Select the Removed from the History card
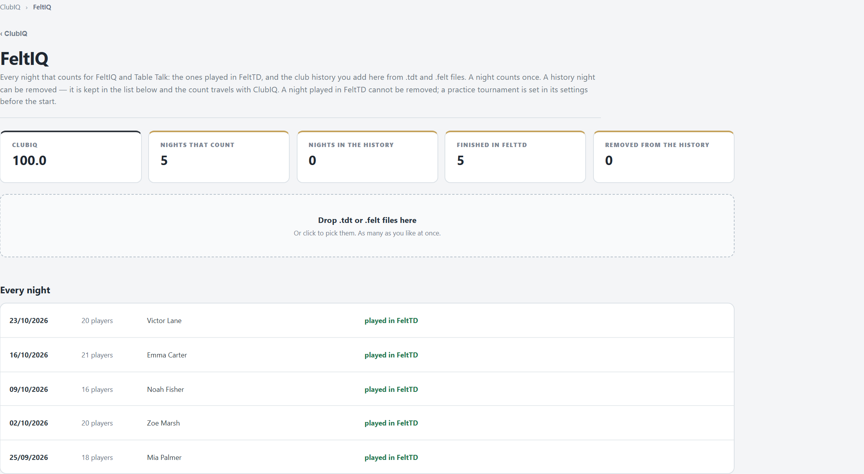Image resolution: width=864 pixels, height=474 pixels. tap(663, 157)
